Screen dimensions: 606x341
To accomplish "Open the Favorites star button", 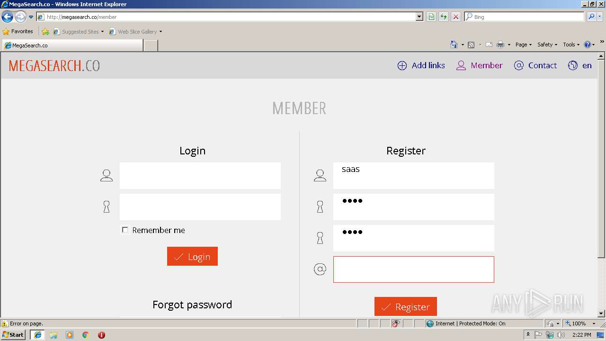I will click(18, 32).
